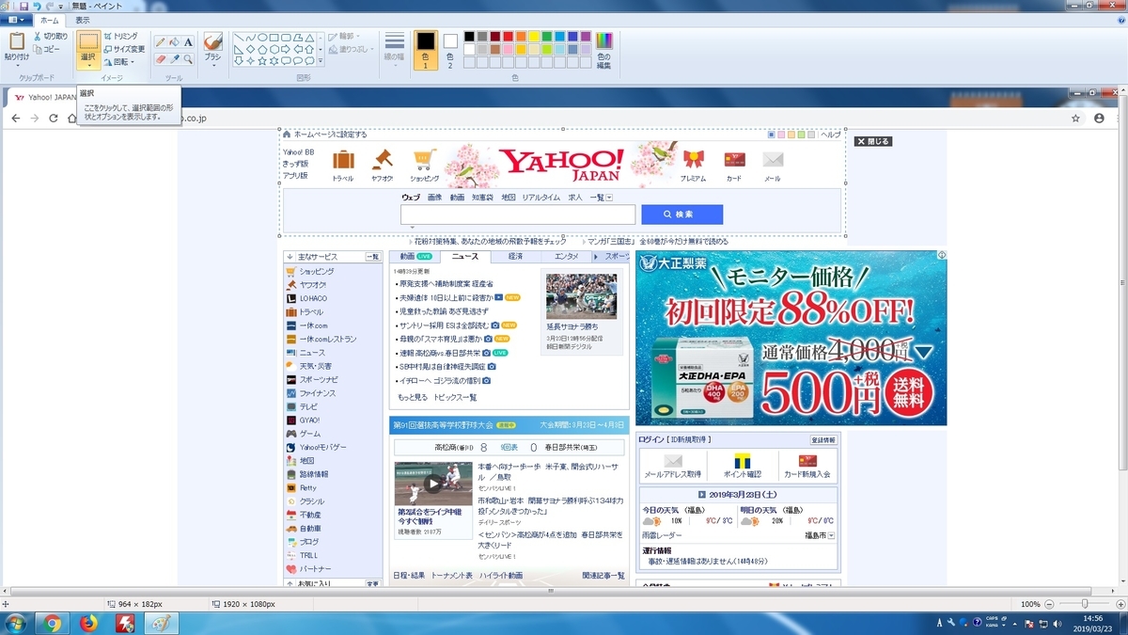Image resolution: width=1128 pixels, height=635 pixels.
Task: Adjust the zoom slider in status bar
Action: pyautogui.click(x=1085, y=603)
